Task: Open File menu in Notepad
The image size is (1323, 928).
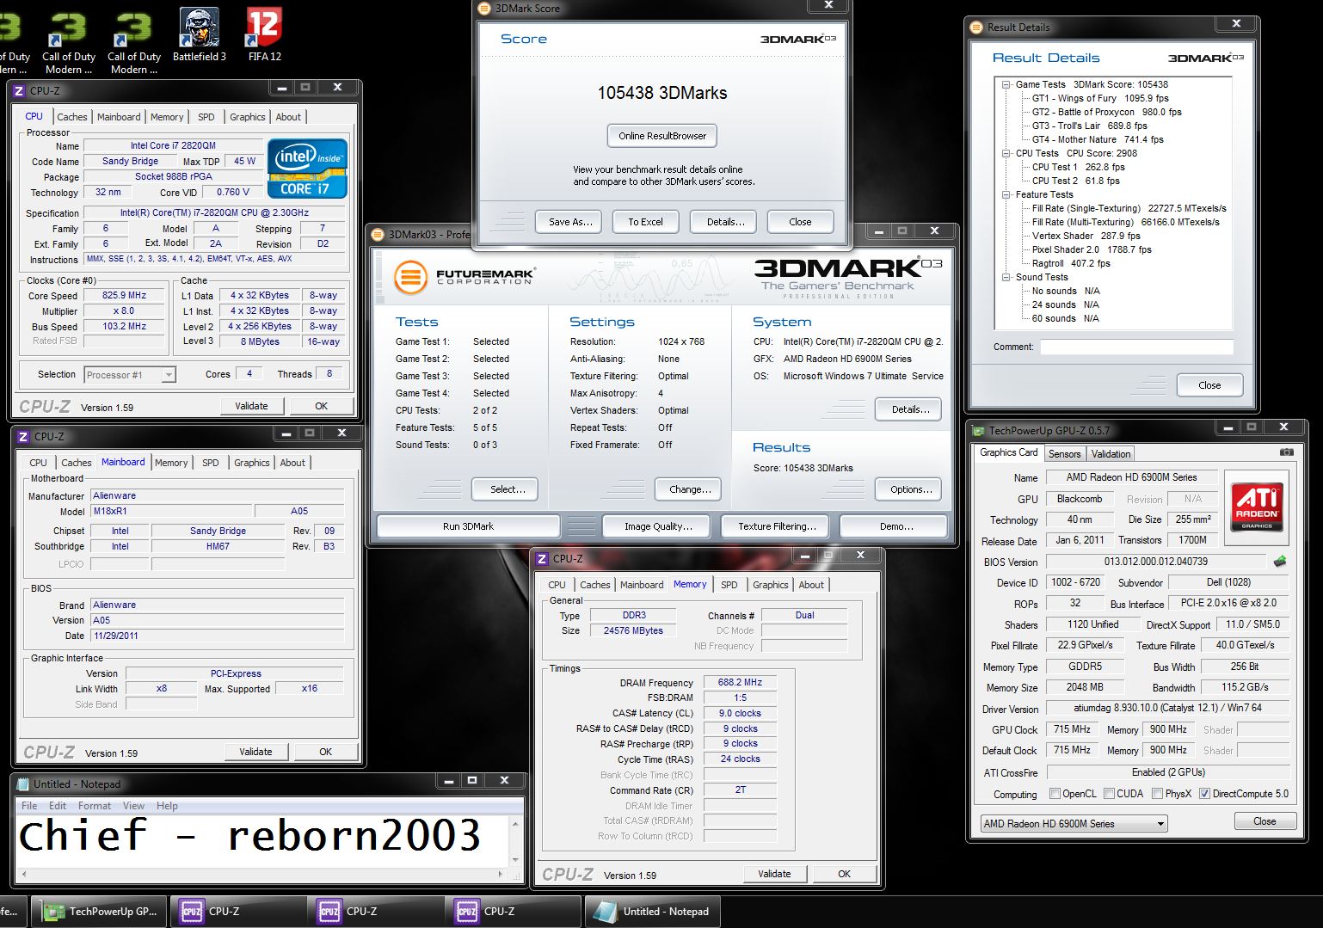Action: pyautogui.click(x=29, y=806)
